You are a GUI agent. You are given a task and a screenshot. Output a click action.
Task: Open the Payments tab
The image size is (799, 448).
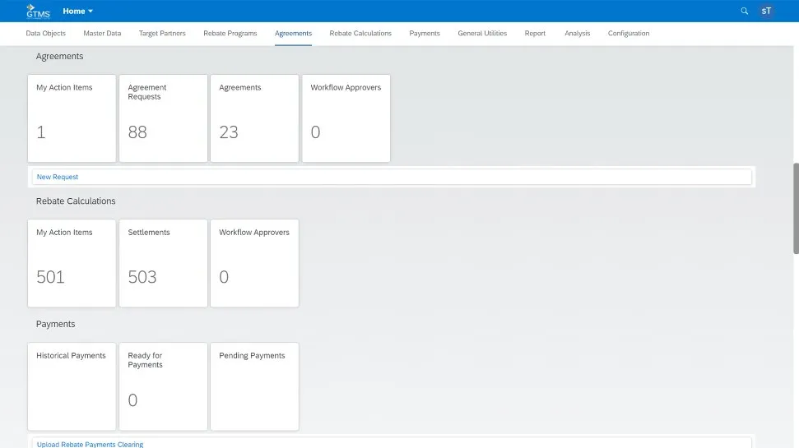pyautogui.click(x=425, y=34)
